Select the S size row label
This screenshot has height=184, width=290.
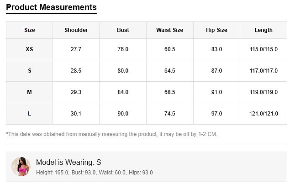[x=30, y=71]
